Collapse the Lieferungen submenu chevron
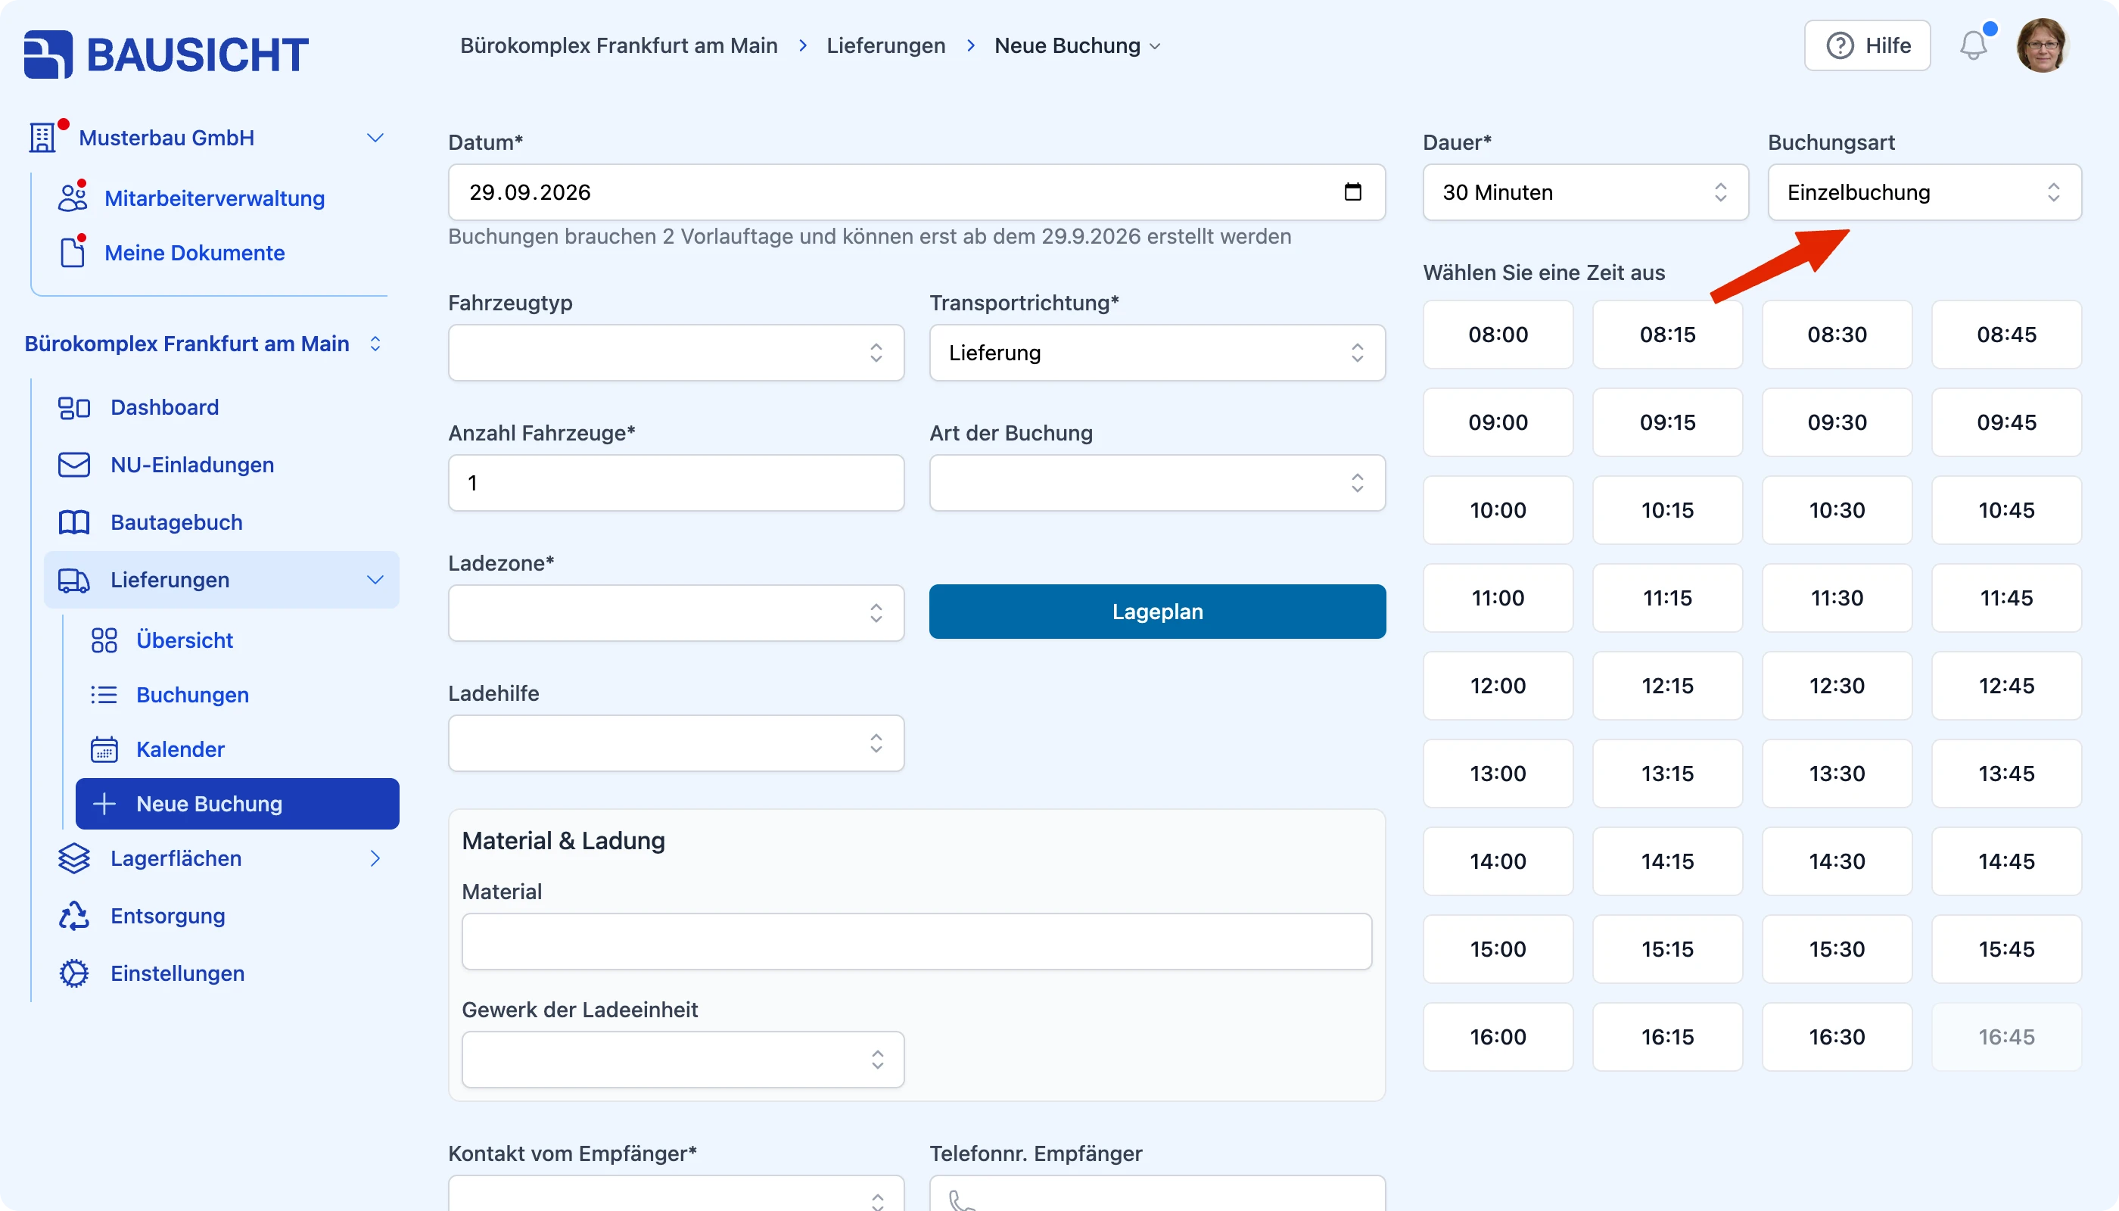 [375, 580]
